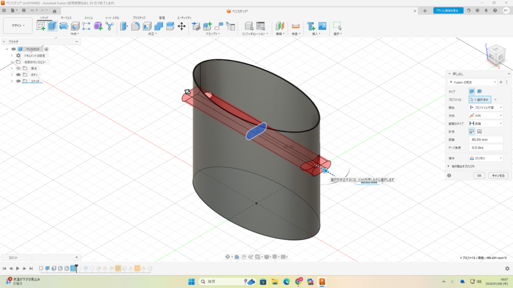The height and width of the screenshot is (288, 513).
Task: Click the Measure ruler icon
Action: [296, 26]
